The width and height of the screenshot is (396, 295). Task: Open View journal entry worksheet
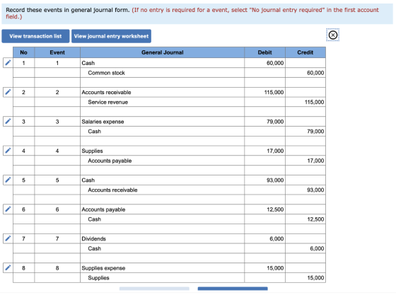point(112,36)
